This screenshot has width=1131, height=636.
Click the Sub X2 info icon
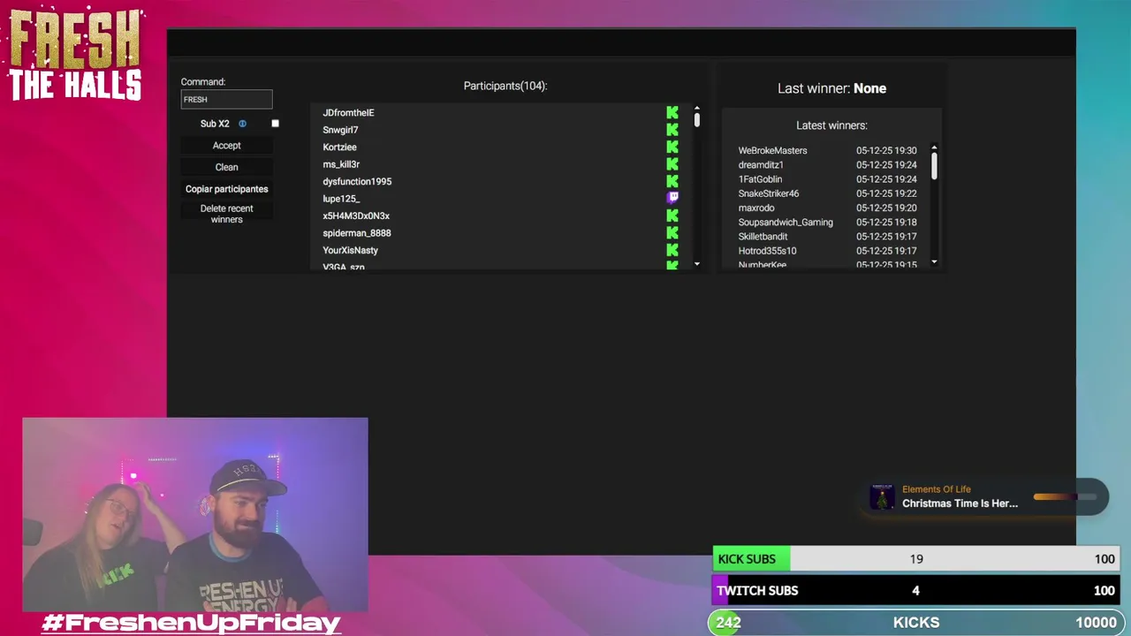click(242, 124)
